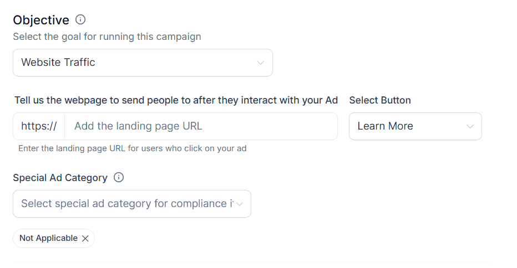The width and height of the screenshot is (517, 268).
Task: Open the Website Traffic objective dropdown
Action: coord(143,63)
